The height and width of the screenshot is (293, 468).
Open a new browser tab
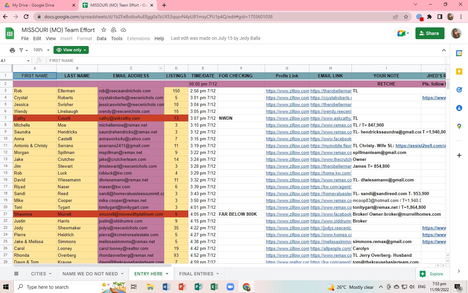tap(164, 5)
